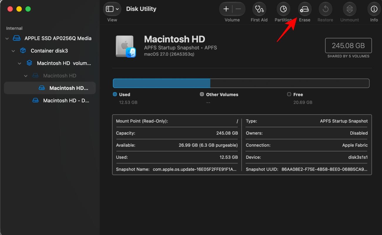Zoom the window with the green button

28,9
